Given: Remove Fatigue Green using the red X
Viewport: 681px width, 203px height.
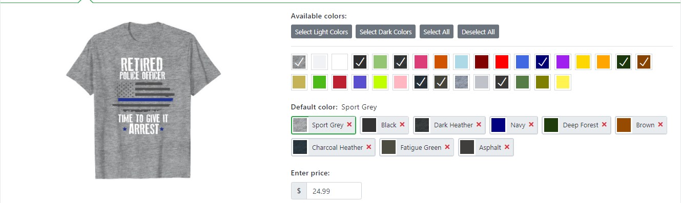Looking at the screenshot, I should (447, 147).
